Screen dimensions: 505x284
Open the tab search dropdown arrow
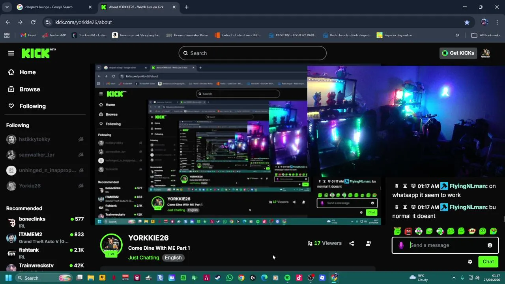(7, 7)
